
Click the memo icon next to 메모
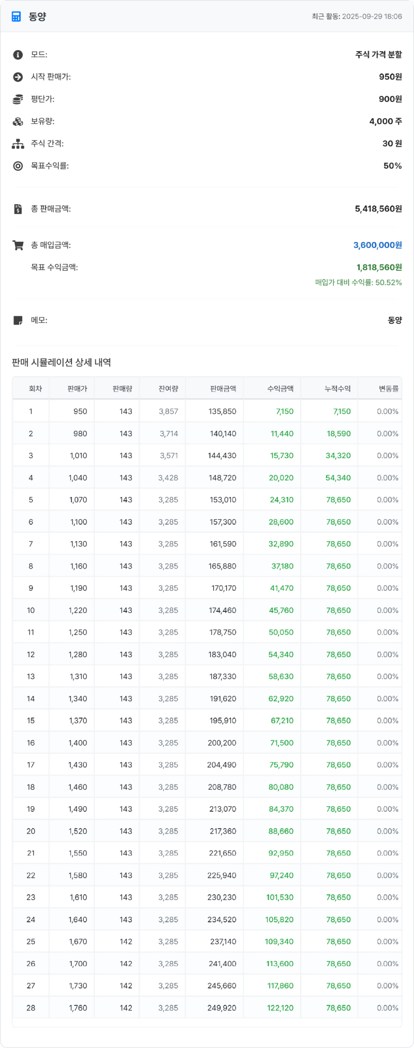pos(17,320)
